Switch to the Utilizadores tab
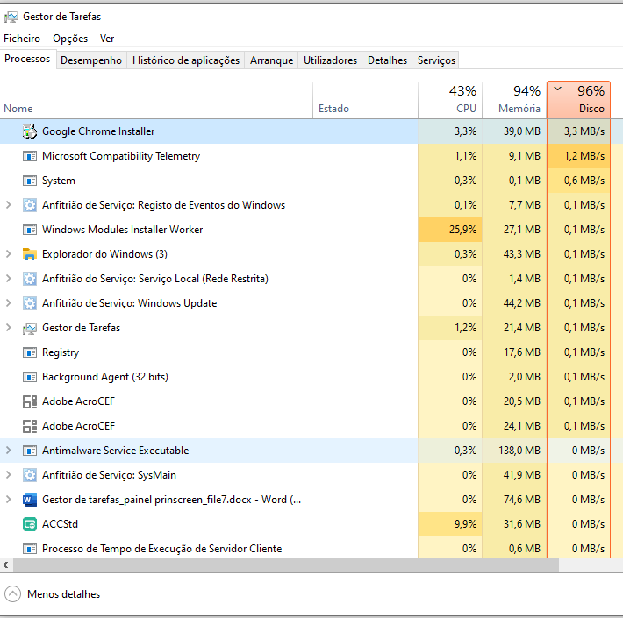 pyautogui.click(x=330, y=60)
